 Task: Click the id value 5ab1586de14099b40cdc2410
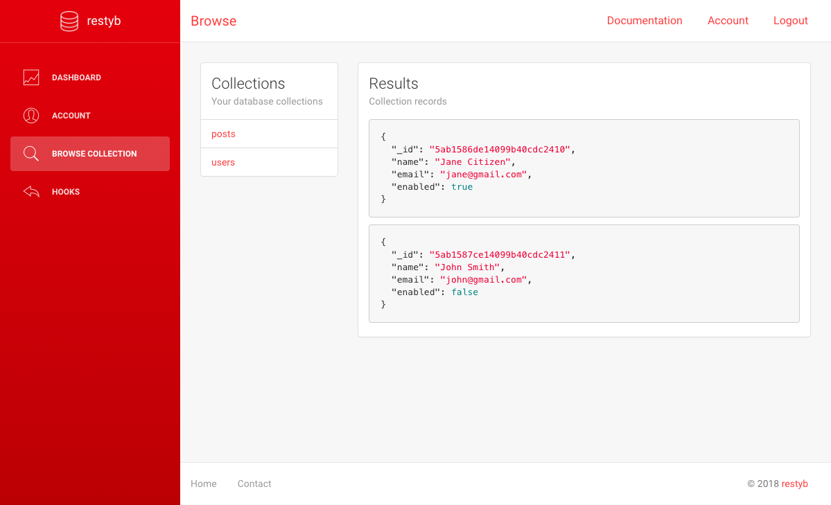[x=500, y=150]
